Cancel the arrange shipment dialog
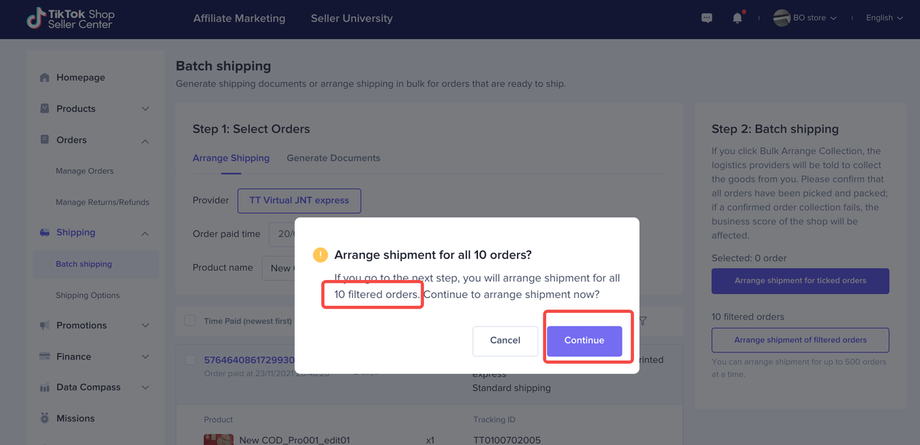Viewport: 920px width, 445px height. 505,341
